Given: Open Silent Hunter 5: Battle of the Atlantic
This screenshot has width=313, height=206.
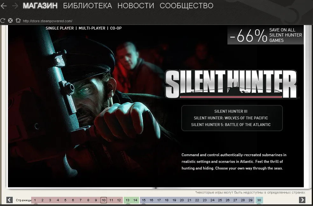Looking at the screenshot, I should tap(231, 124).
